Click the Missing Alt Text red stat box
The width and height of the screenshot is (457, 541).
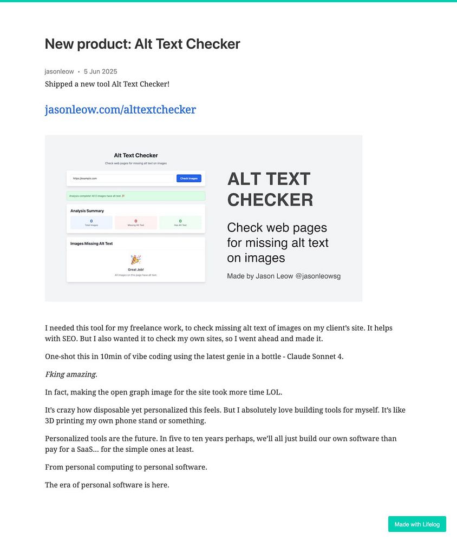(x=136, y=222)
